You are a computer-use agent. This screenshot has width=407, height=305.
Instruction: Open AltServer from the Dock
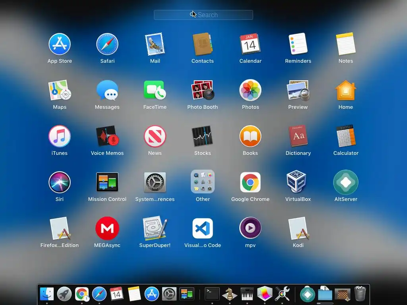pyautogui.click(x=308, y=294)
